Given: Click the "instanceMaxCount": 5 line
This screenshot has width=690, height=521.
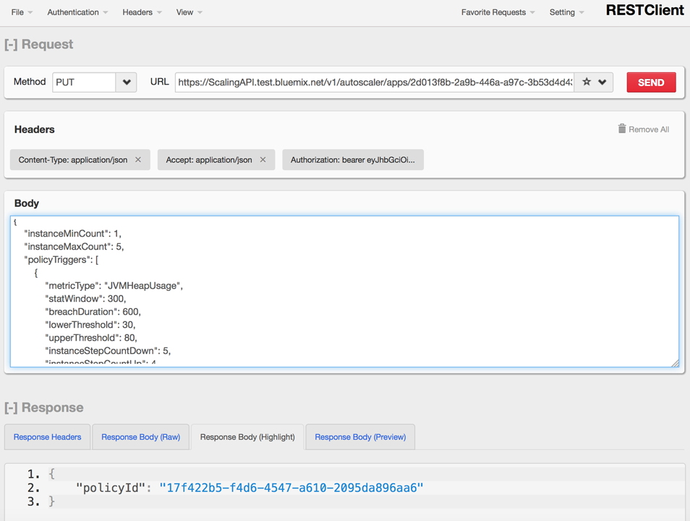Looking at the screenshot, I should [x=74, y=247].
